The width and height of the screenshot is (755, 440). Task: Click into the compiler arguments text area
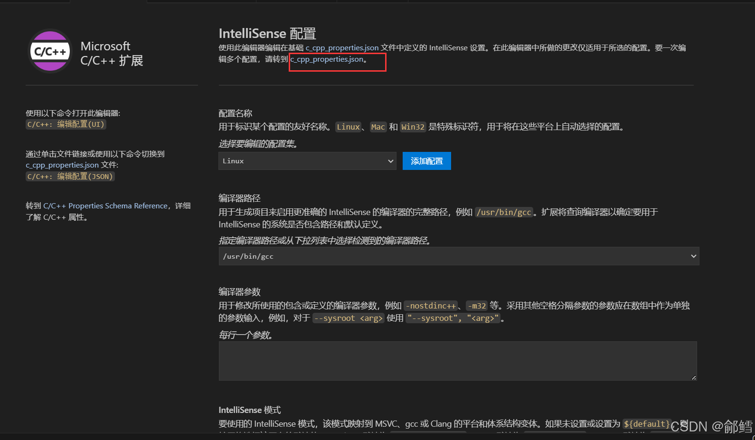tap(458, 361)
